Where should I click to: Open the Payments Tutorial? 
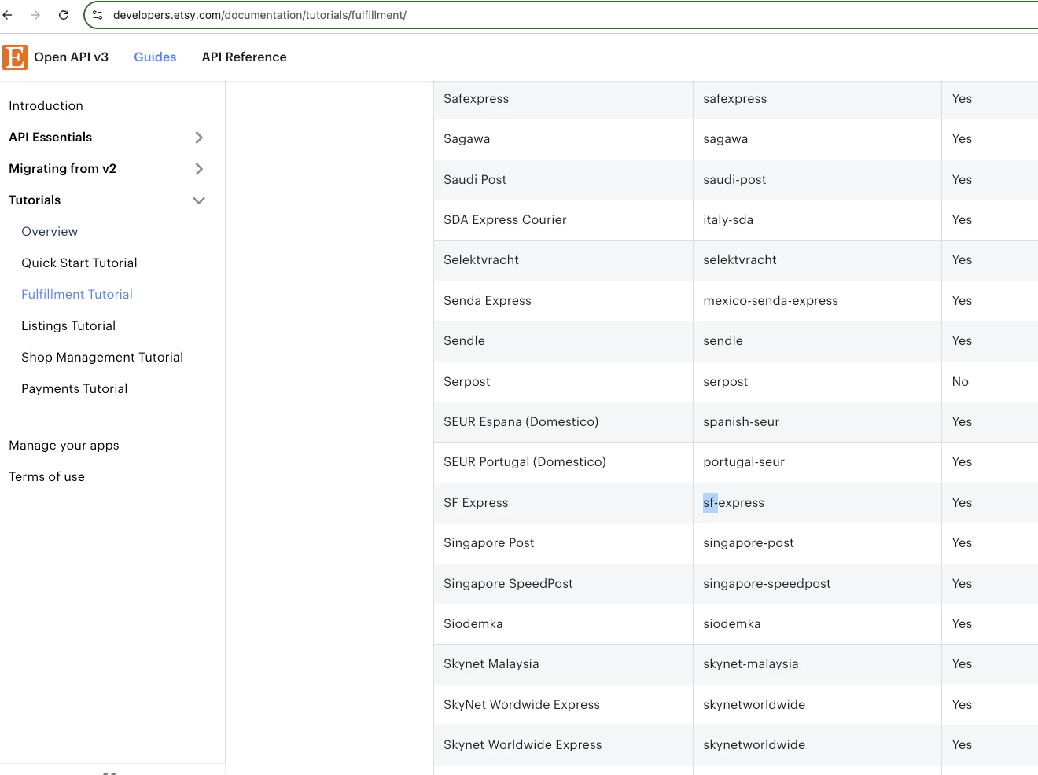click(x=75, y=389)
